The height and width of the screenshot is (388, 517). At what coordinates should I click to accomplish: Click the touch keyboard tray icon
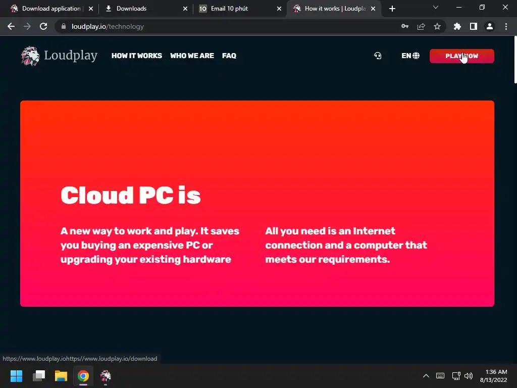(440, 376)
